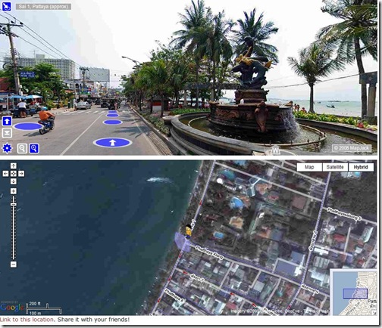The height and width of the screenshot is (328, 382).
Task: Click the blue up-arrow panel button
Action: coord(7,122)
